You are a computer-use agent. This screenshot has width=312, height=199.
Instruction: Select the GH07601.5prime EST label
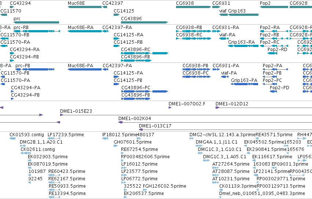[x=133, y=142]
